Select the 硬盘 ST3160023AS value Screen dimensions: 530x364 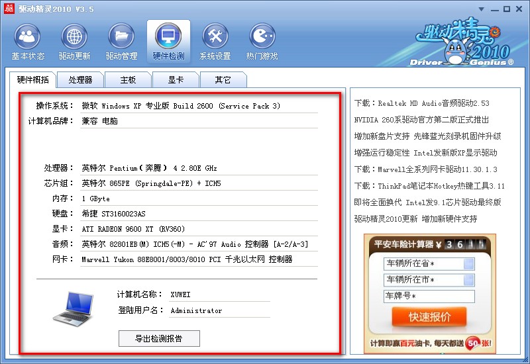[113, 214]
